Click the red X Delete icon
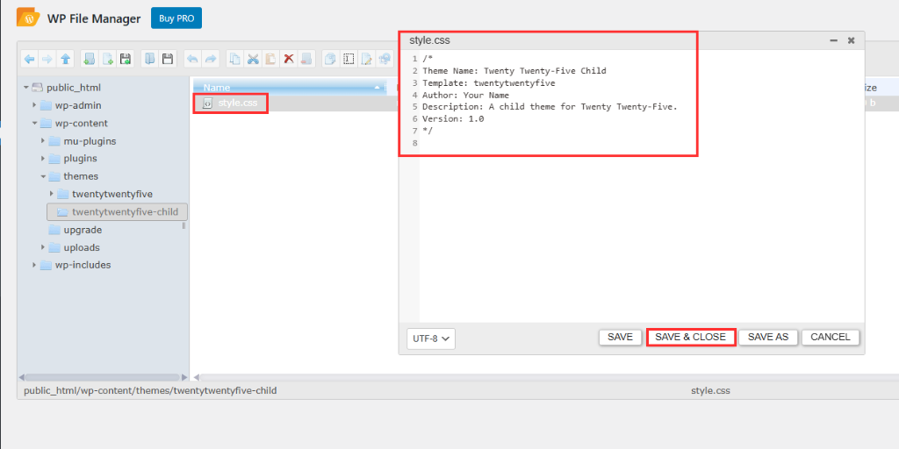 [x=289, y=59]
